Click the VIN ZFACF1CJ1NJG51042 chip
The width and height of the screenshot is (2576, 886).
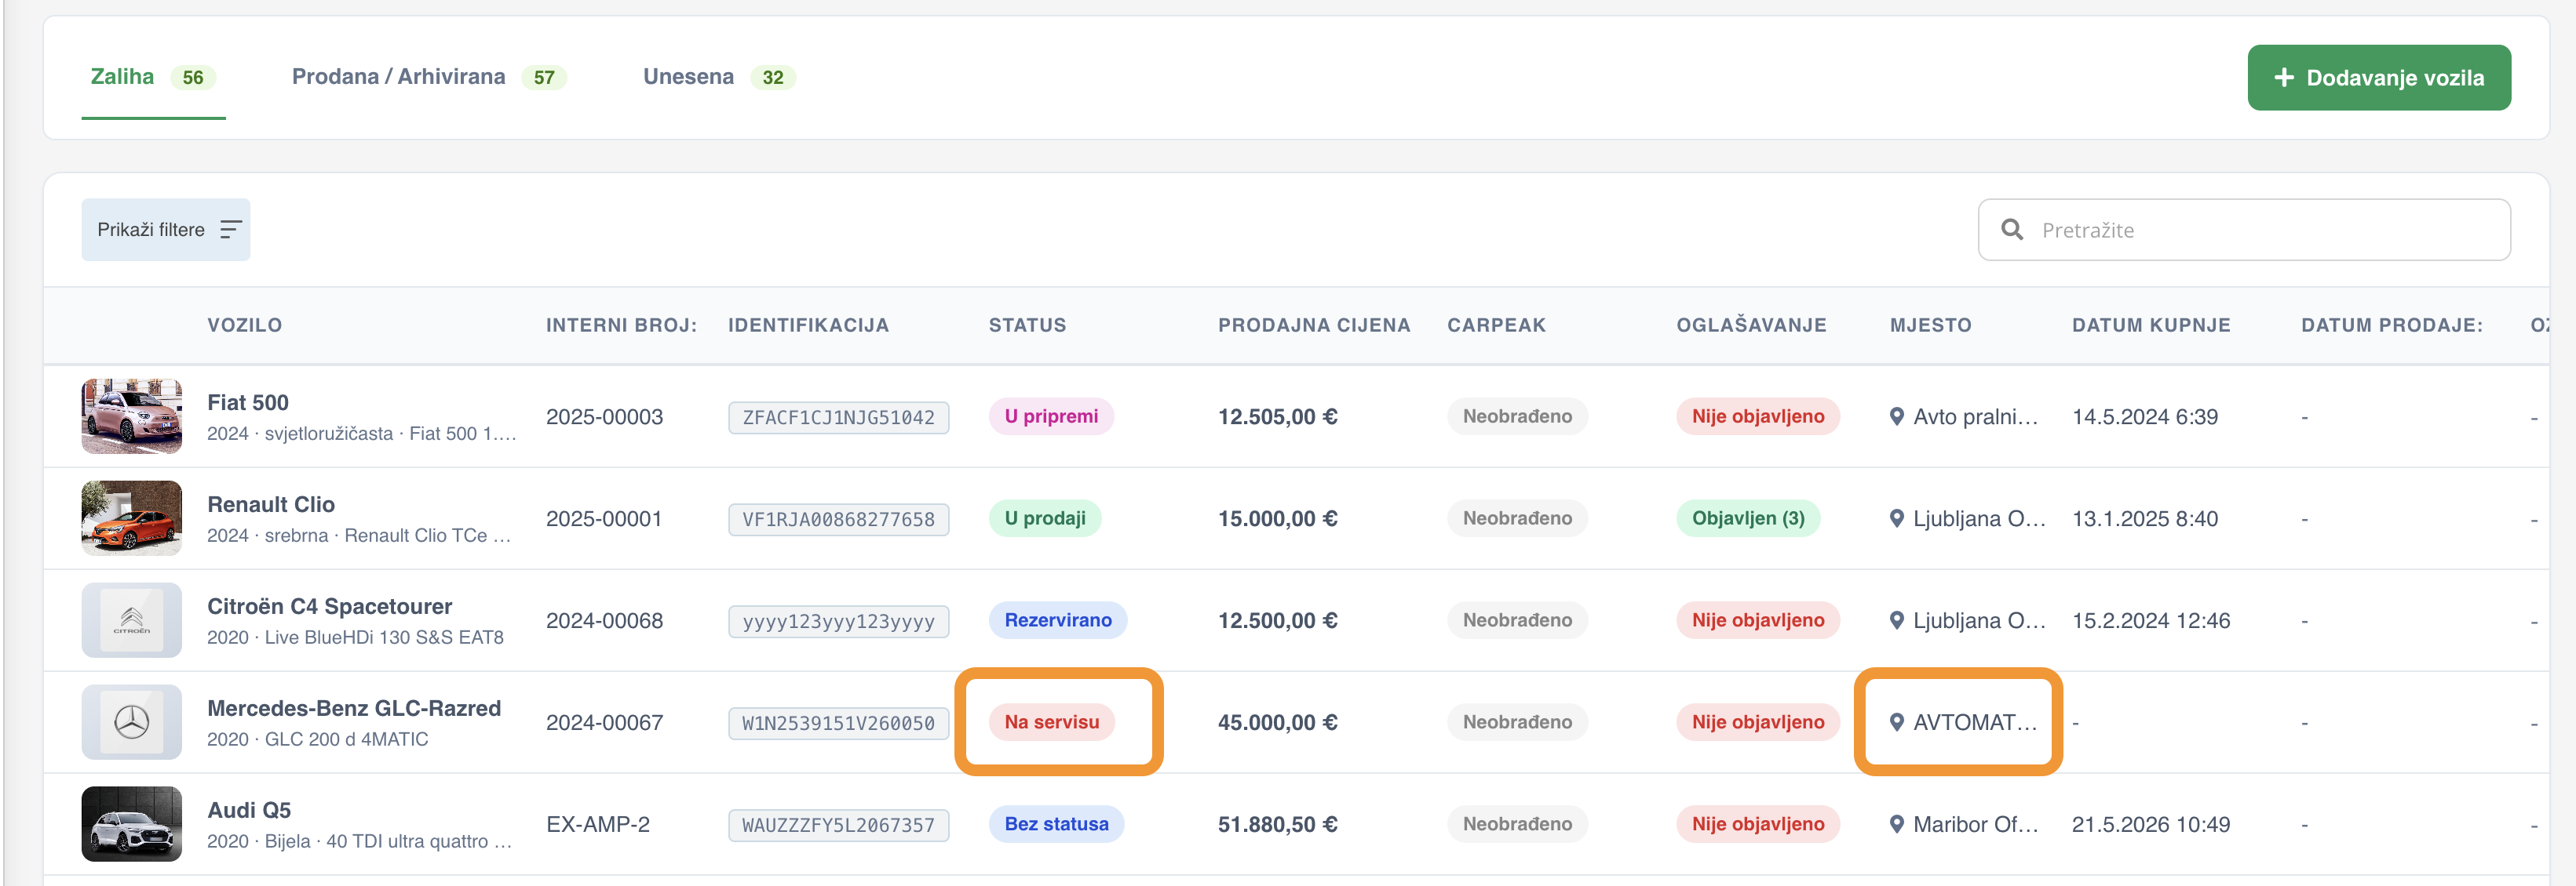click(x=838, y=418)
